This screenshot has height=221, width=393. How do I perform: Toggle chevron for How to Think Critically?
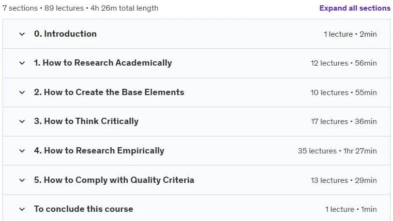point(22,122)
